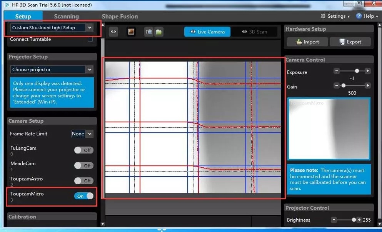Click the image thumbnail icon in camera toolbar
The width and height of the screenshot is (382, 232).
coord(131,32)
